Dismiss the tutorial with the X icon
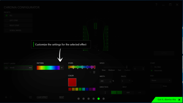 tap(179, 100)
